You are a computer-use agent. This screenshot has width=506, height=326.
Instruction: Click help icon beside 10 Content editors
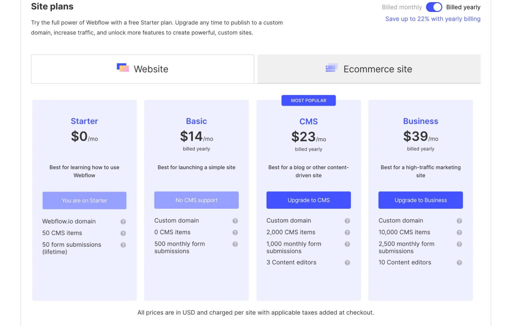pos(459,263)
